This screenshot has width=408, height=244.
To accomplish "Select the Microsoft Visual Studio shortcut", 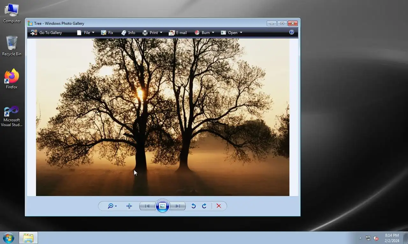I will tap(12, 116).
